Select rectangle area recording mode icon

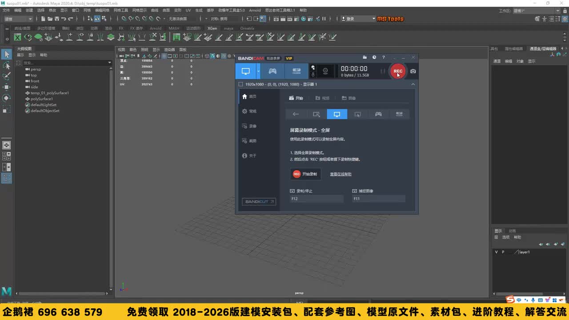(317, 114)
